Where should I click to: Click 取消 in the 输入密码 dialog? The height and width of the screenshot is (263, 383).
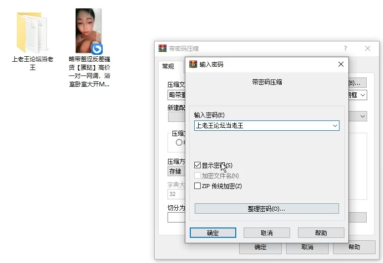[267, 233]
